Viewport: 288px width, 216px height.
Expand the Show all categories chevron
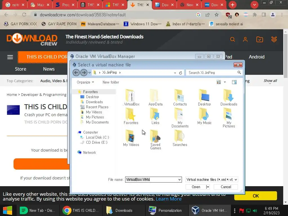click(x=270, y=84)
